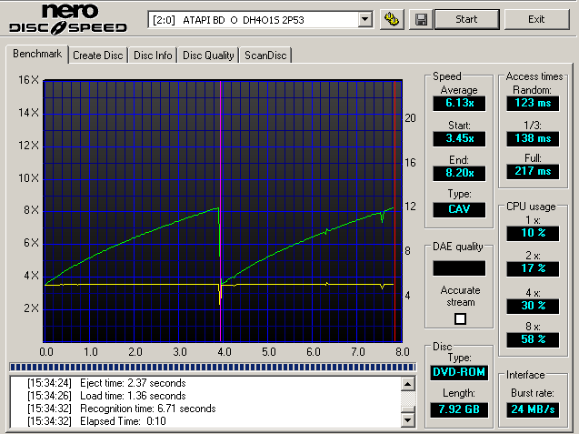Image resolution: width=579 pixels, height=434 pixels.
Task: Open the ATAPI BD drive selection dropdown
Action: pyautogui.click(x=364, y=19)
